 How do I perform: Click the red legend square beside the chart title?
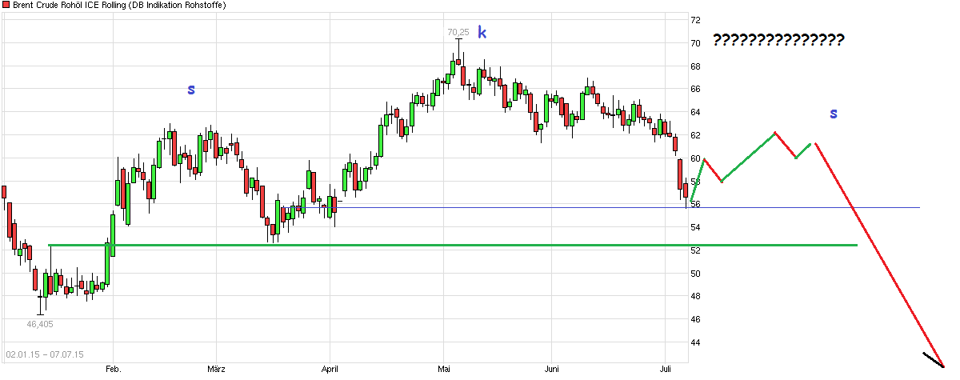click(x=6, y=6)
